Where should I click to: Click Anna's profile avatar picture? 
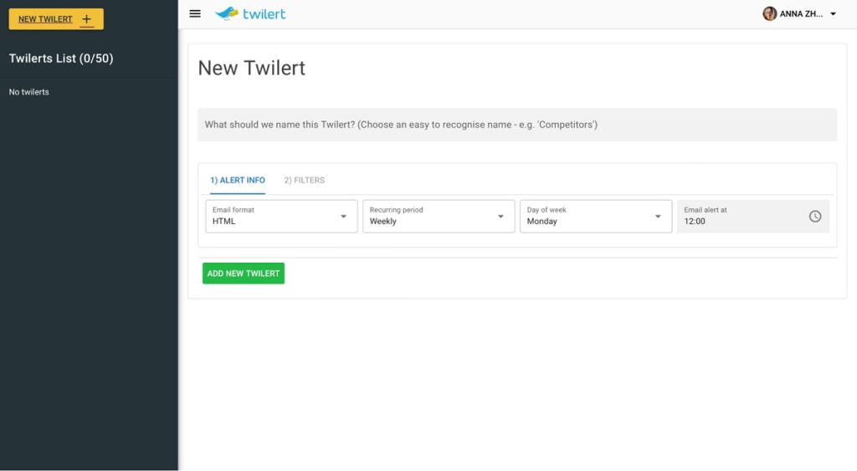(769, 13)
